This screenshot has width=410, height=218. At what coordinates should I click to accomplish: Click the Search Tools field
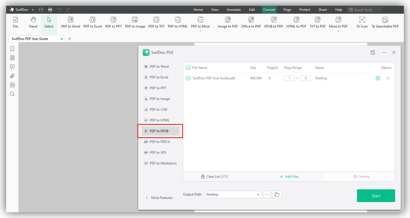[x=364, y=10]
